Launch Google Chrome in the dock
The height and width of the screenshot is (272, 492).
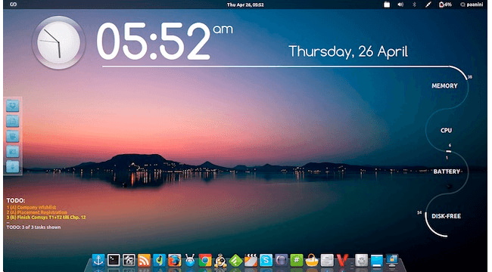205,260
